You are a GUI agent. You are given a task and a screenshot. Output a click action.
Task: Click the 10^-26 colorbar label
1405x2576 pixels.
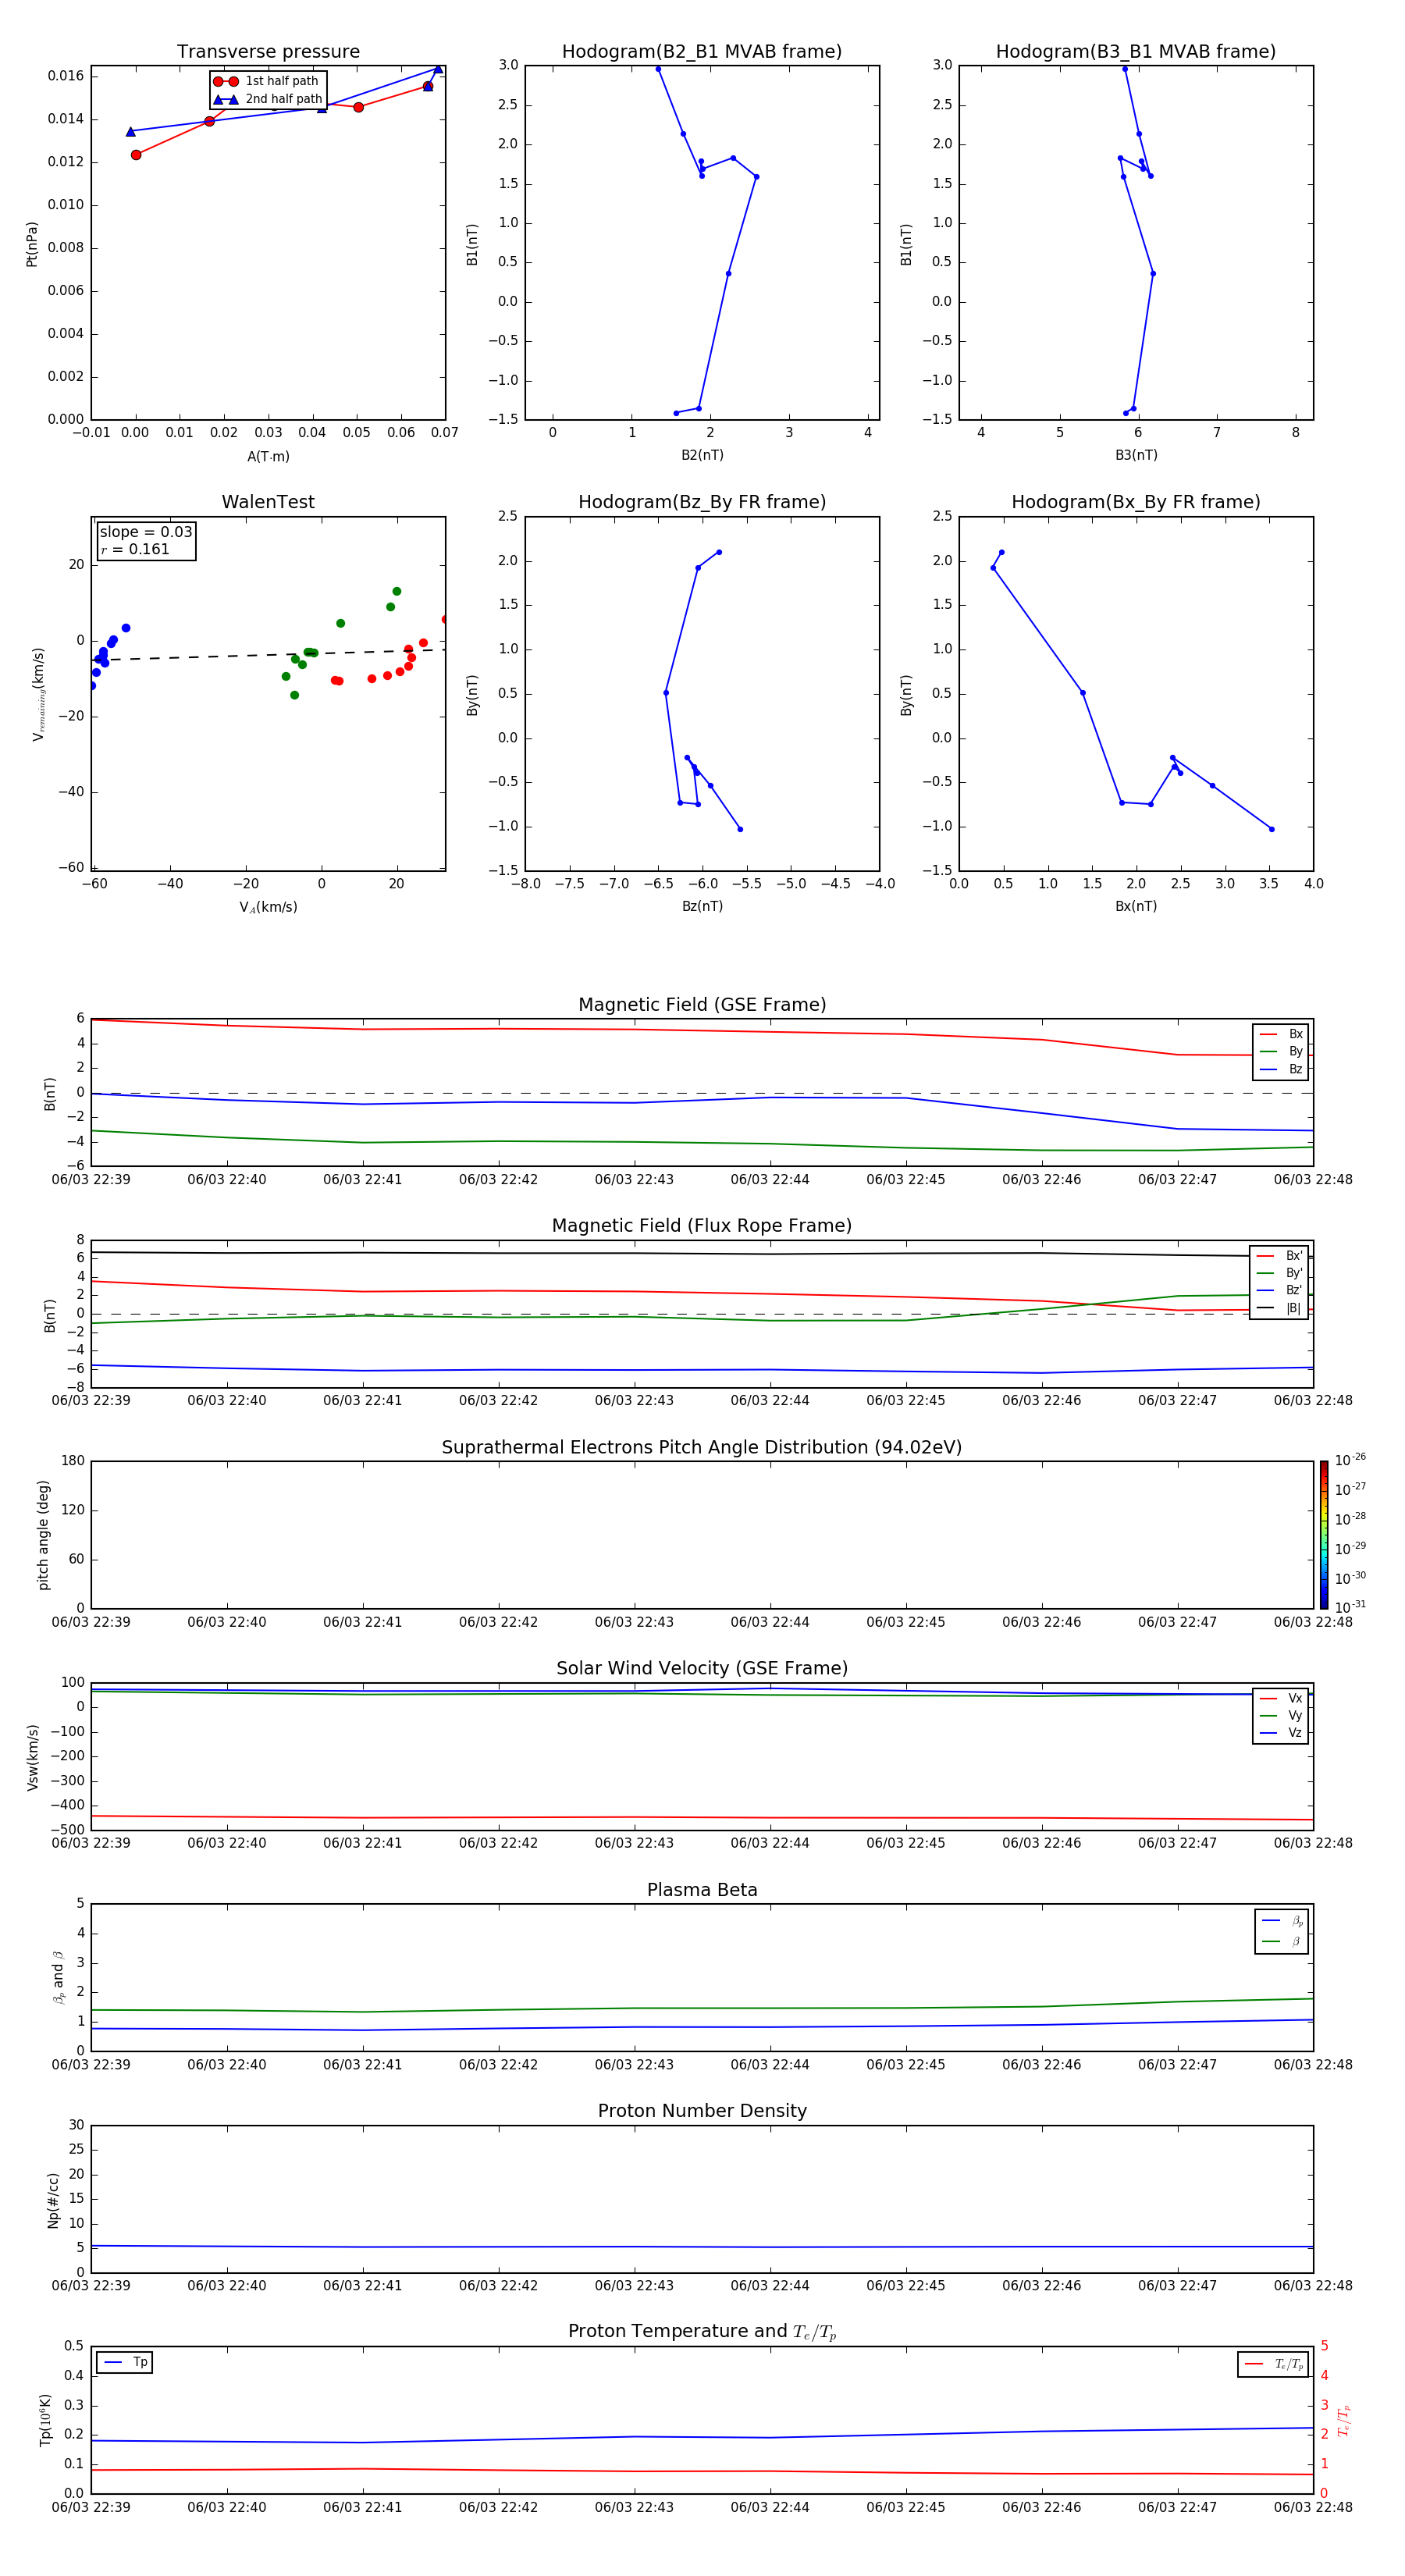tap(1350, 1460)
